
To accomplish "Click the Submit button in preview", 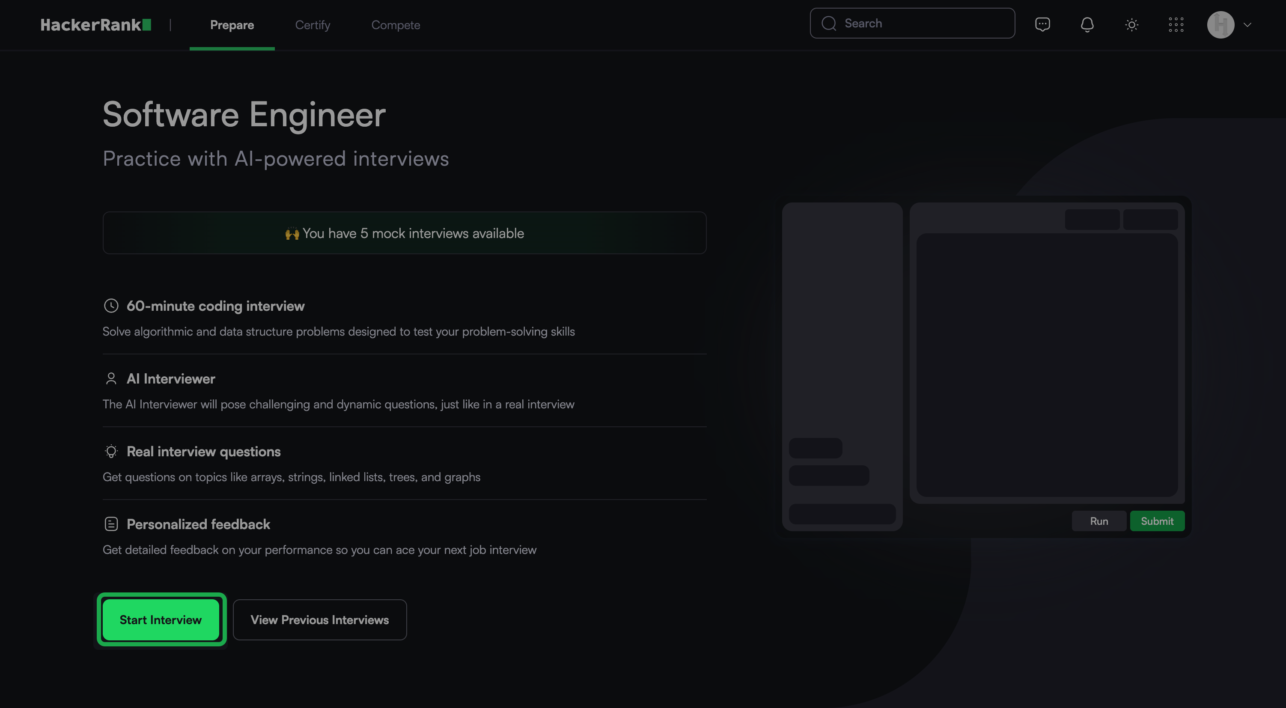I will click(x=1157, y=521).
